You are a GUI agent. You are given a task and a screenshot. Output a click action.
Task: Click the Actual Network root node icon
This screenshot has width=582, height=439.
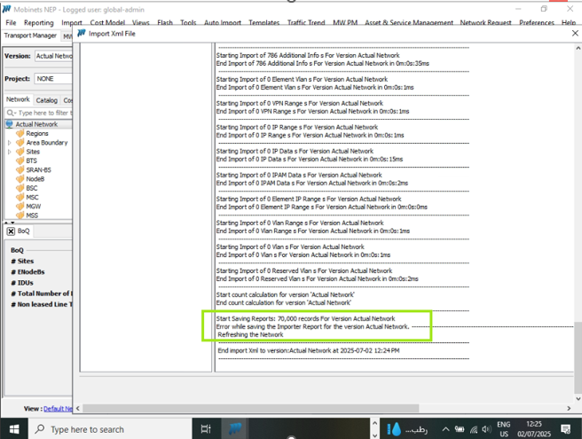pyautogui.click(x=9, y=124)
